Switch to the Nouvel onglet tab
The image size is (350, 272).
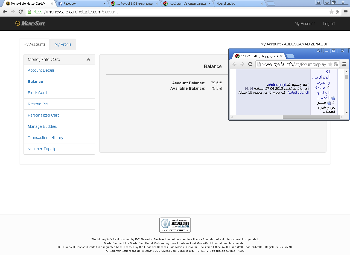tap(238, 4)
